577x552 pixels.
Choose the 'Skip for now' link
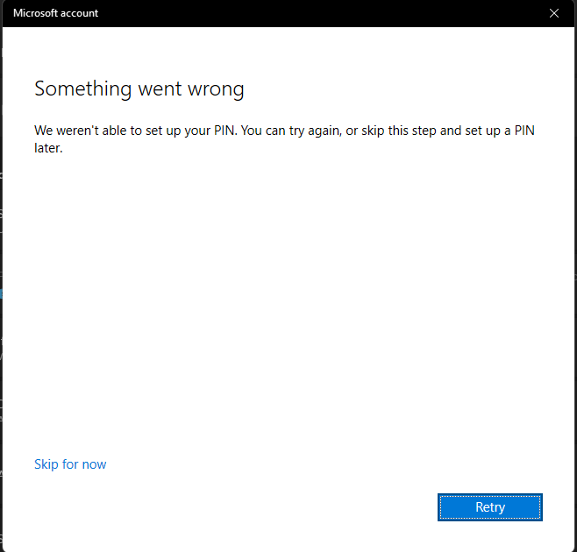click(x=70, y=464)
